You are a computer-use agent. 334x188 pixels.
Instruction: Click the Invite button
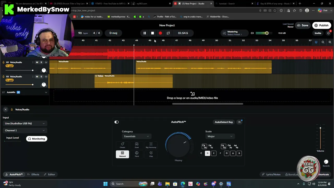pos(318,33)
